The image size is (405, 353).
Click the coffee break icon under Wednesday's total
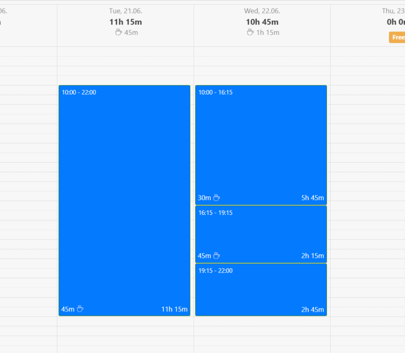coord(250,32)
